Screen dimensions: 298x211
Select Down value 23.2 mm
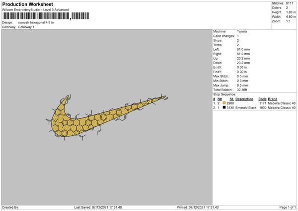tap(243, 63)
